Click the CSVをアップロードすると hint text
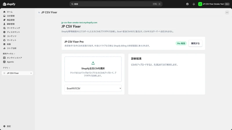This screenshot has width=232, height=130. click(x=155, y=65)
